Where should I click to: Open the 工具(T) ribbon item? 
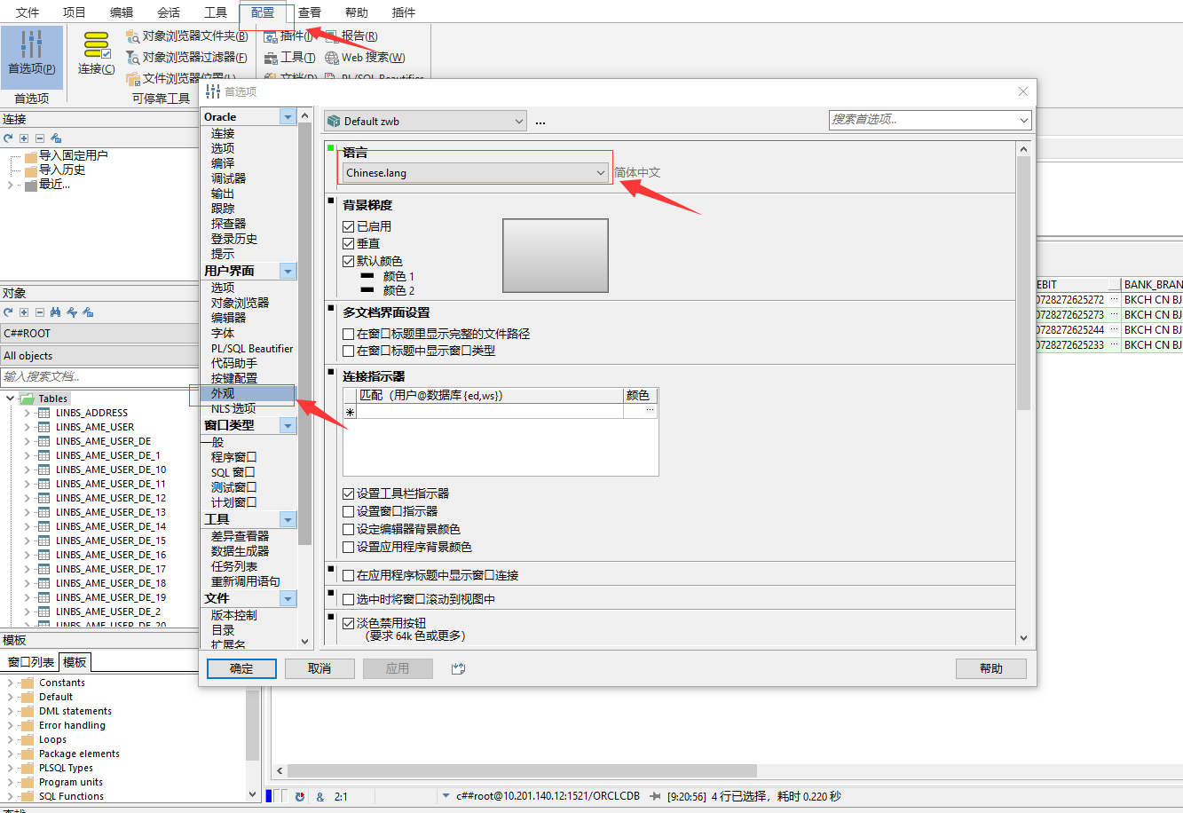290,58
